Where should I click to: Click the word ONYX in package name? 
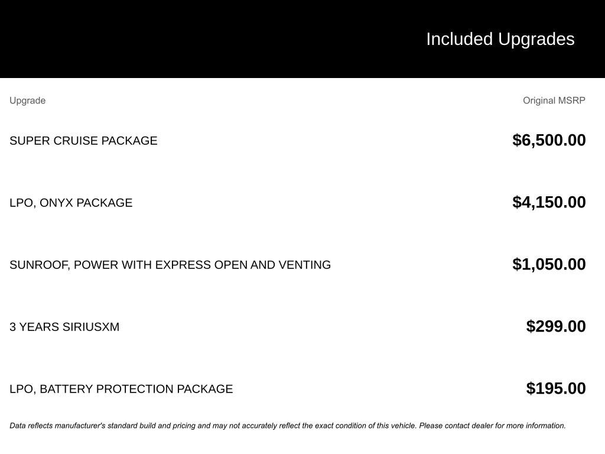[x=56, y=203]
